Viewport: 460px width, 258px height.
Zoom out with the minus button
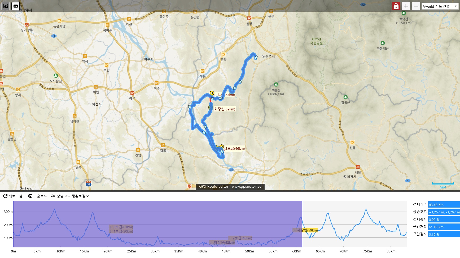(x=416, y=6)
